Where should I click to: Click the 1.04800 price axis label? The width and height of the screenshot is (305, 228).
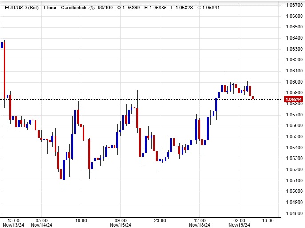tap(293, 213)
